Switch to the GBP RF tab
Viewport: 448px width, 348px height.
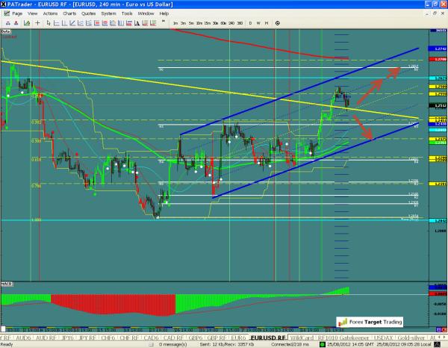[208, 338]
